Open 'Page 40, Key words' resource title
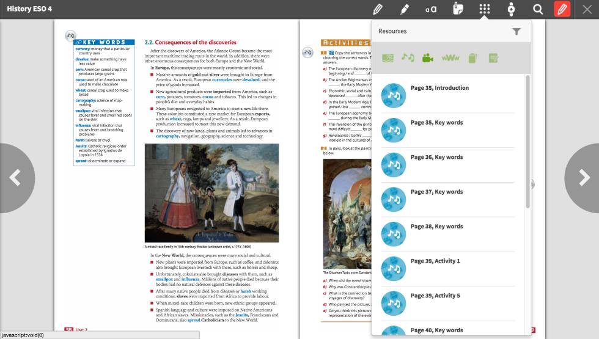 tap(436, 330)
